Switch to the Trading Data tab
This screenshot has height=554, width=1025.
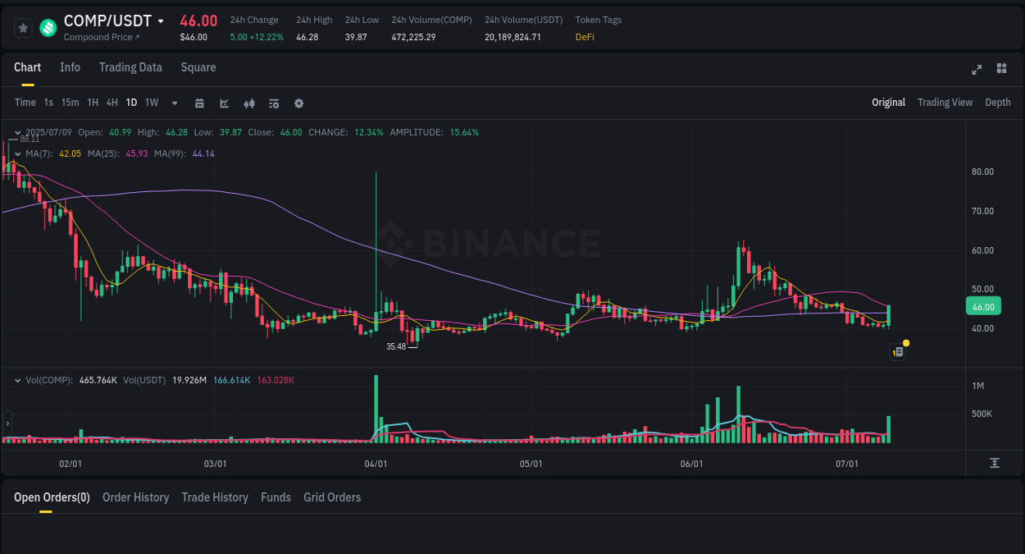tap(130, 67)
